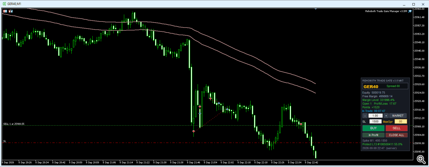Image resolution: width=429 pixels, height=167 pixels.
Task: Click the MaxSpr value field
Action: pyautogui.click(x=401, y=121)
